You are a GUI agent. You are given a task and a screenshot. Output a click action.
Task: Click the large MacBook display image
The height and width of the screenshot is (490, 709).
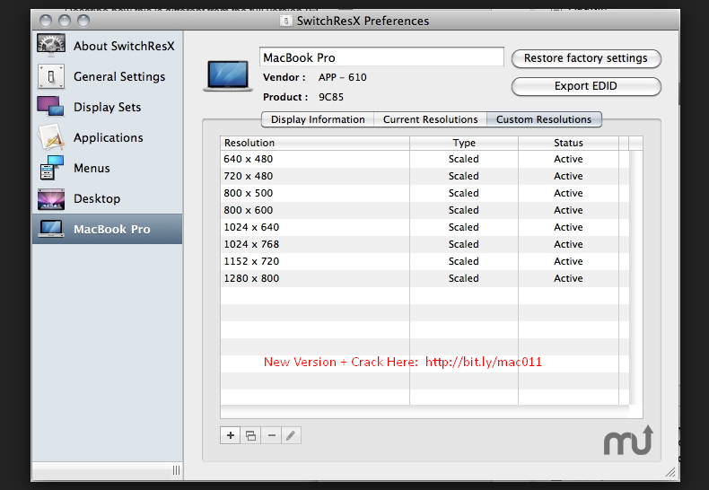click(x=228, y=76)
